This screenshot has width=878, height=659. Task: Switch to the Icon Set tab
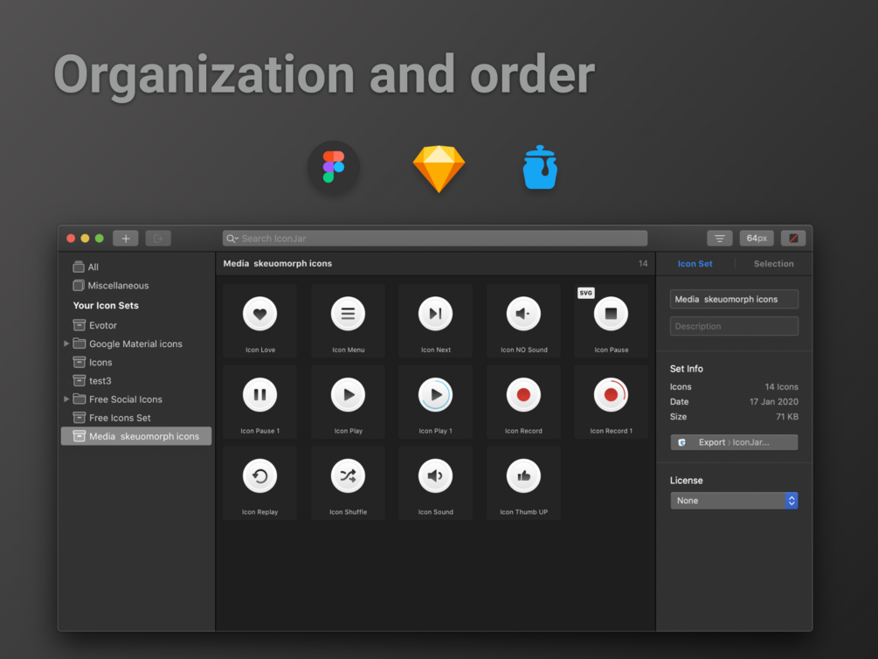695,263
